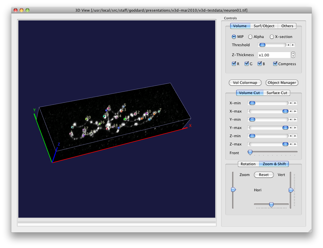Viewport: 323px width, 248px height.
Task: Click the Threshold slider right arrow
Action: 293,45
